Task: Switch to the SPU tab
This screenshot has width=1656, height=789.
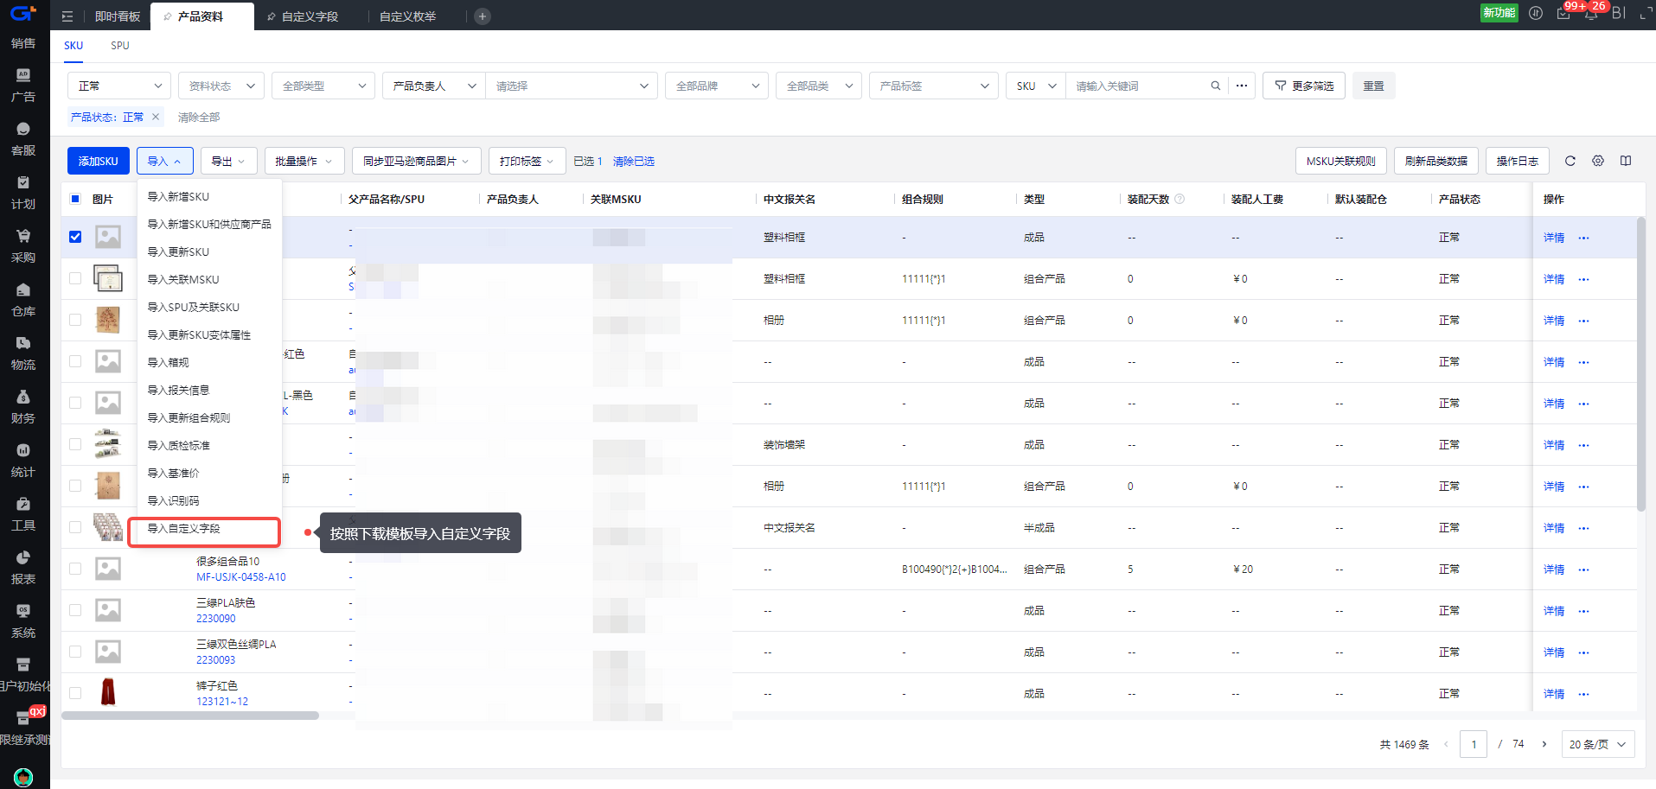Action: pos(119,46)
